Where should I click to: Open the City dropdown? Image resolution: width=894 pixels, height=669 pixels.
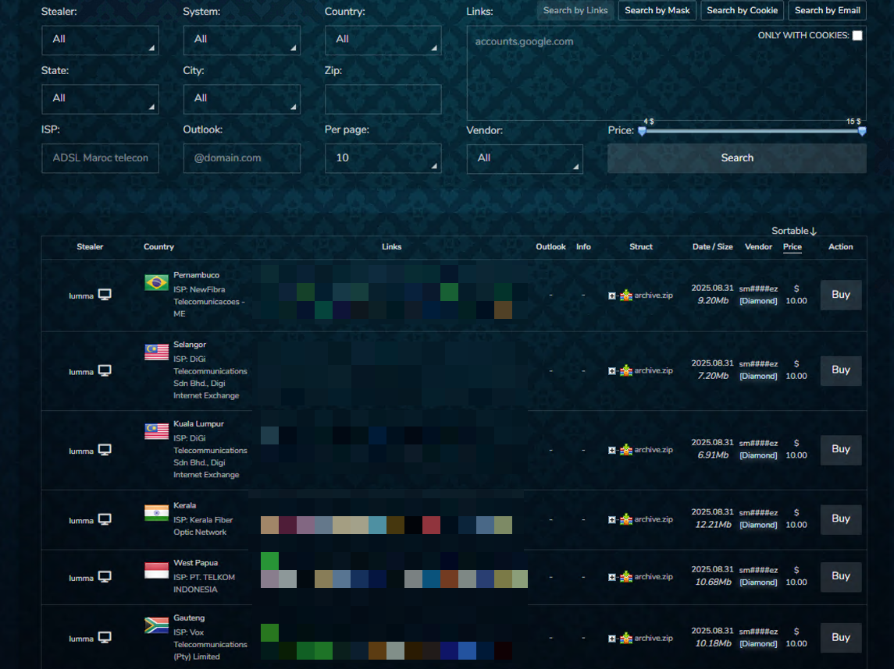[242, 99]
